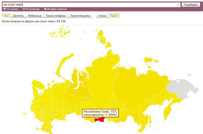
Task: Open the Мобильные tab
Action: tap(35, 16)
